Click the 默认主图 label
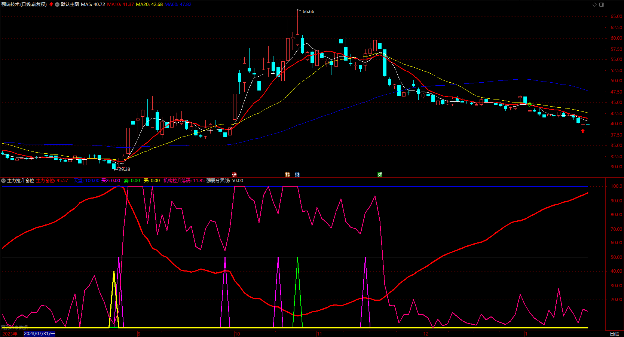This screenshot has width=624, height=337. tap(70, 4)
